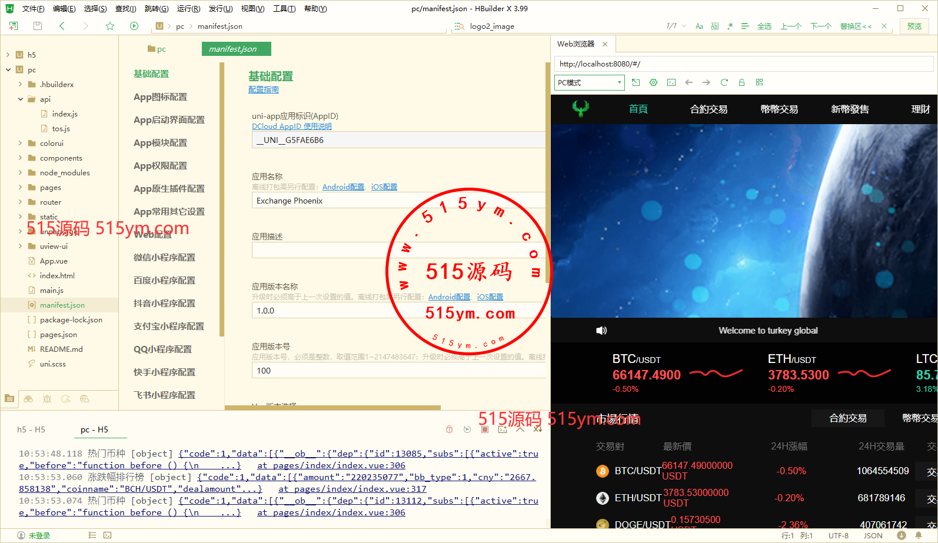This screenshot has height=543, width=938.
Task: Open the PC模式 device mode dropdown
Action: [589, 82]
